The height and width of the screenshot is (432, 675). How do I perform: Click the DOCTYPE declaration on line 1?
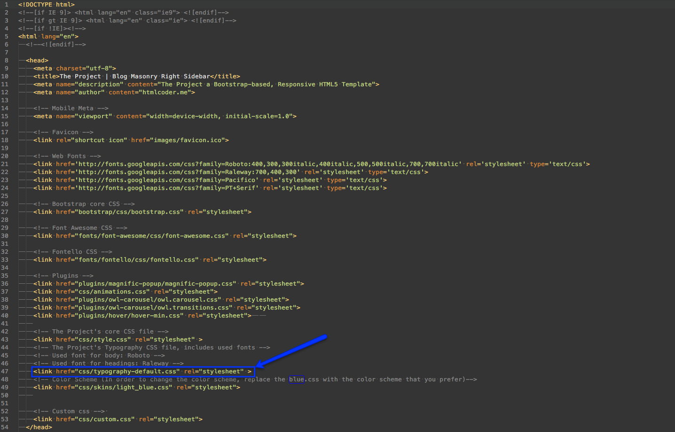[46, 5]
